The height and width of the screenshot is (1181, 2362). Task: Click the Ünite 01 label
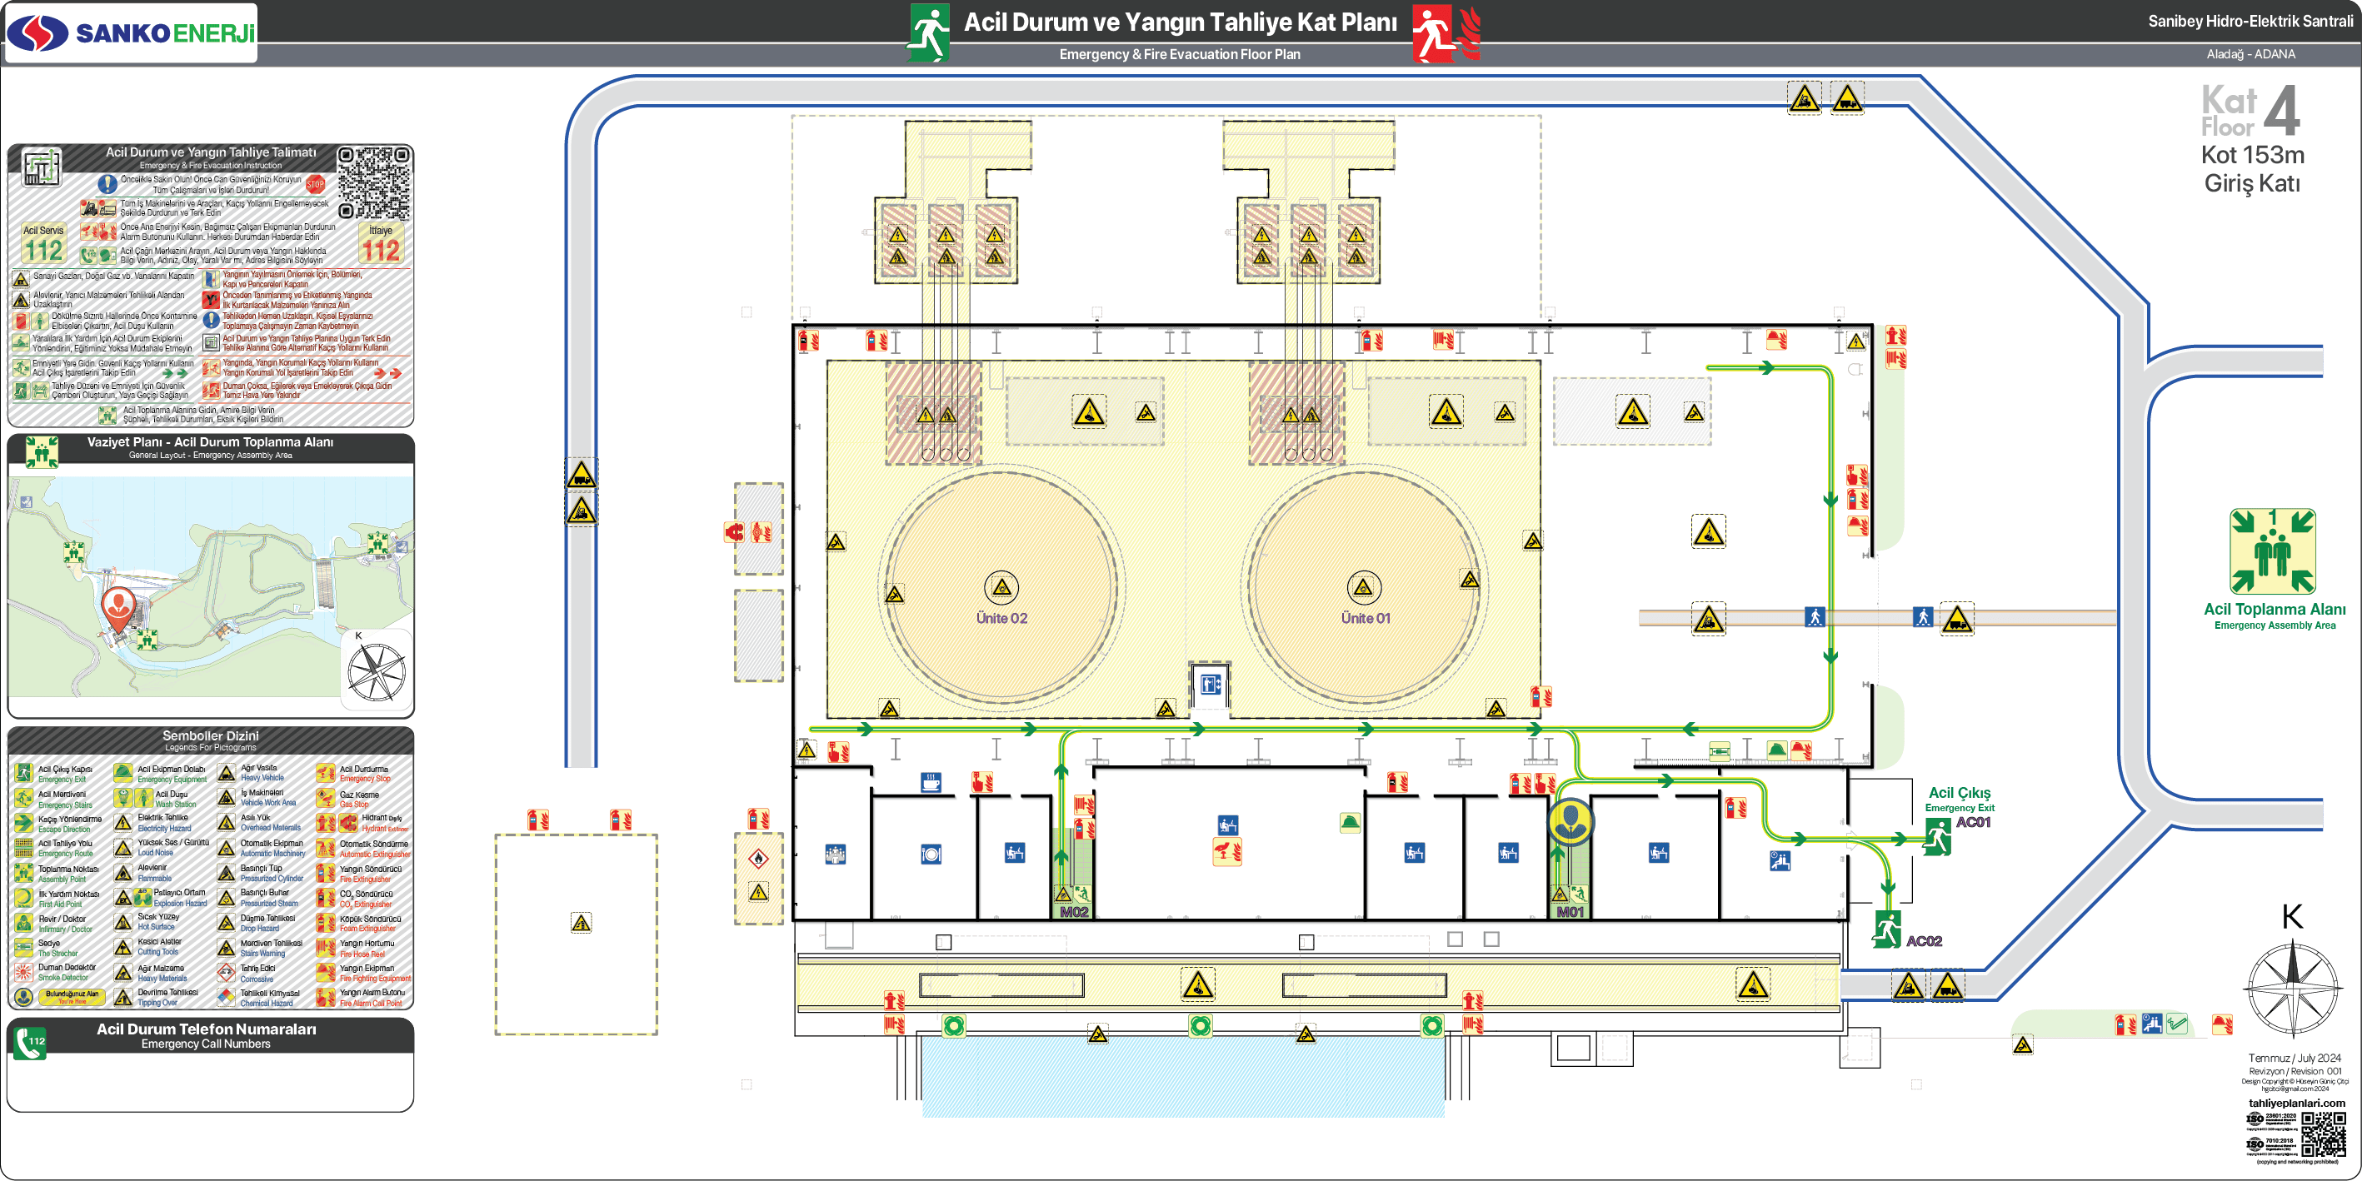(x=1366, y=619)
